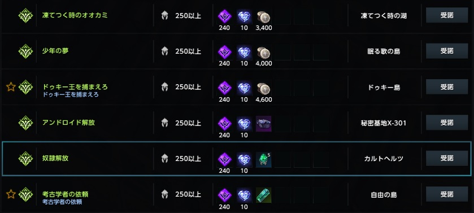The image size is (474, 213).
Task: Click silver coin reward showing 3,400
Action: tap(264, 17)
